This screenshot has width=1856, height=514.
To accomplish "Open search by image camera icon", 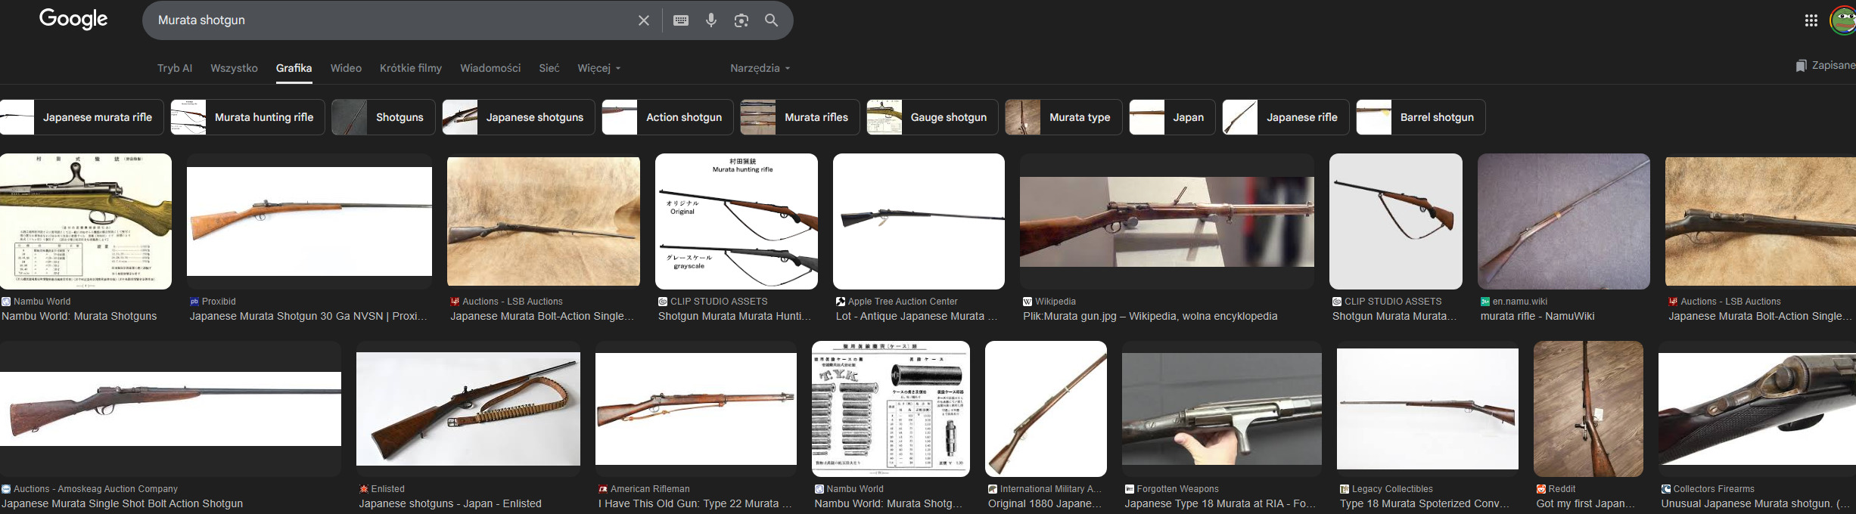I will pyautogui.click(x=741, y=20).
